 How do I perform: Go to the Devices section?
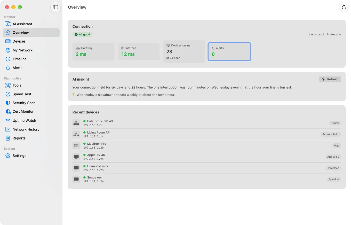coord(31,41)
